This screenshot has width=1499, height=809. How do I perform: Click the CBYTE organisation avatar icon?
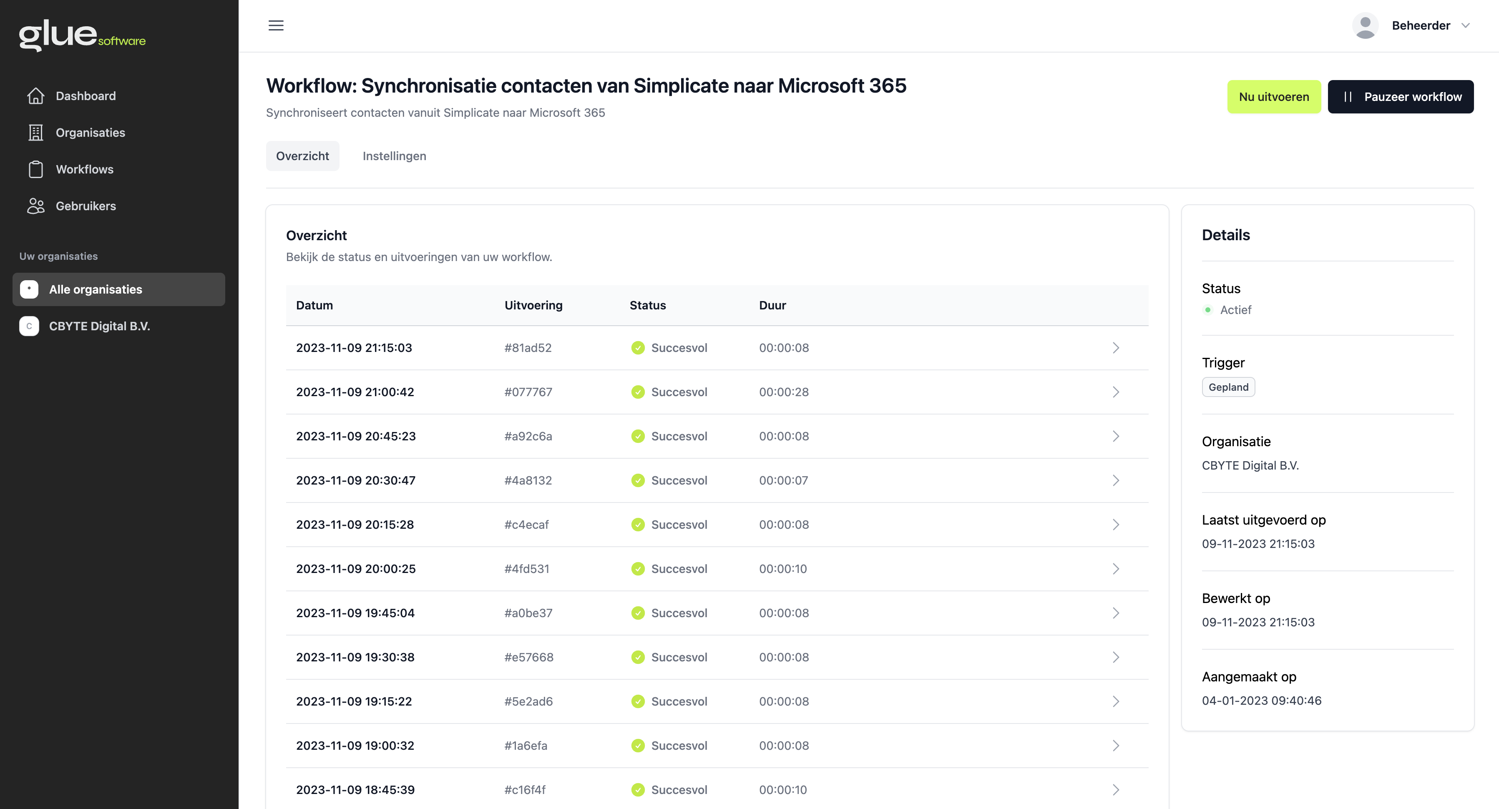pos(28,326)
